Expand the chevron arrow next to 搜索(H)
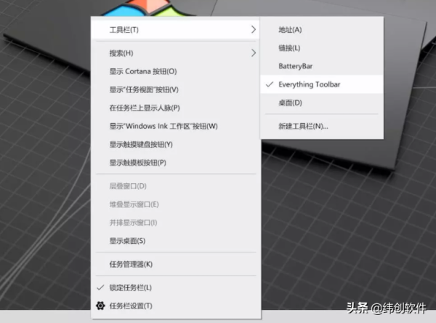 (x=253, y=53)
